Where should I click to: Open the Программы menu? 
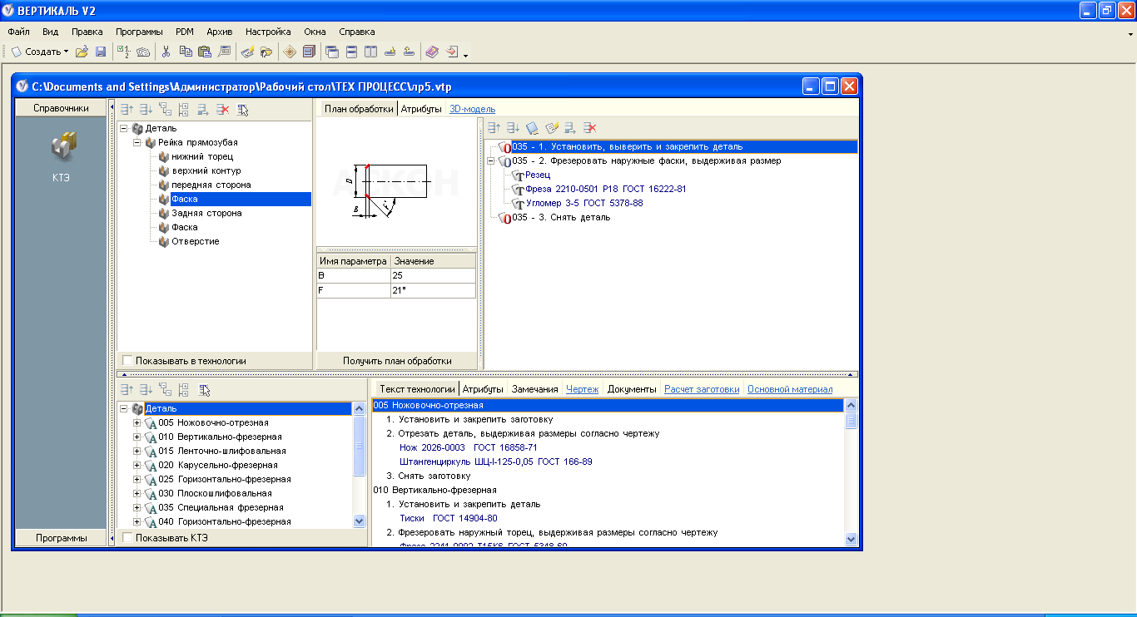139,32
